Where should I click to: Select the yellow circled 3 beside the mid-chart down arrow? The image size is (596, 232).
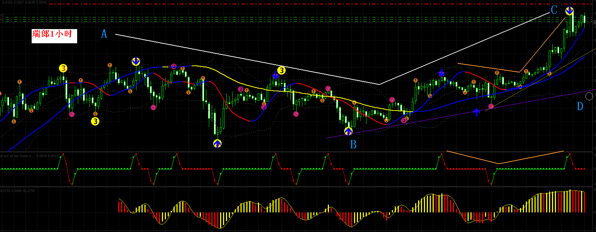[281, 70]
